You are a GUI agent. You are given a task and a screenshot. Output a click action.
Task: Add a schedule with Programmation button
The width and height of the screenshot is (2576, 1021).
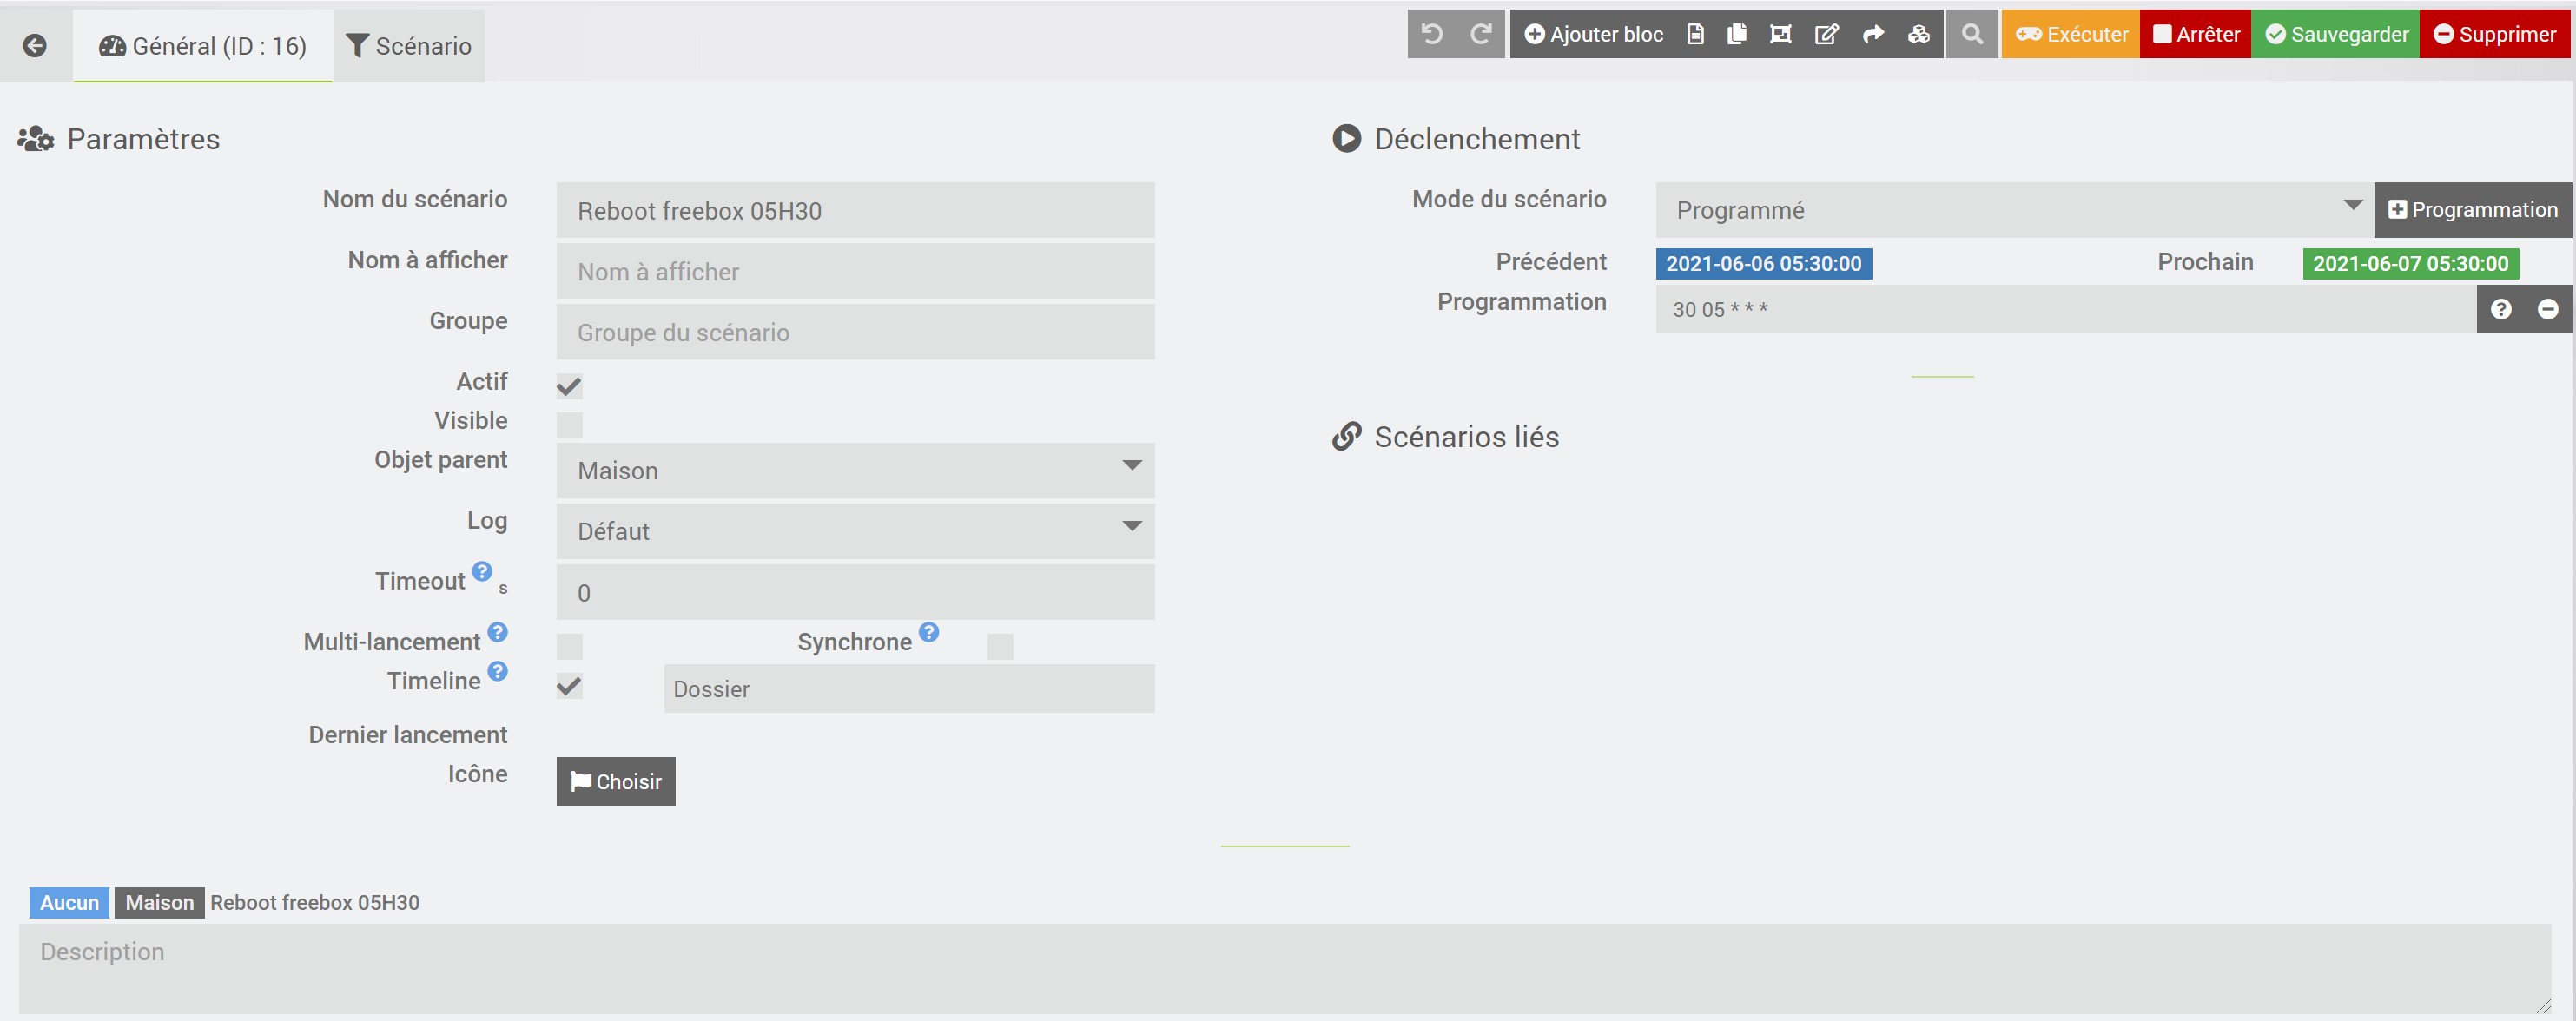[2473, 210]
